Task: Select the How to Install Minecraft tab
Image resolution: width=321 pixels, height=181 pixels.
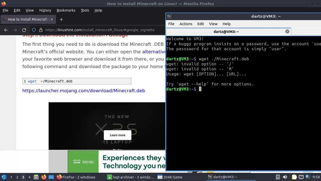Action: pos(28,19)
